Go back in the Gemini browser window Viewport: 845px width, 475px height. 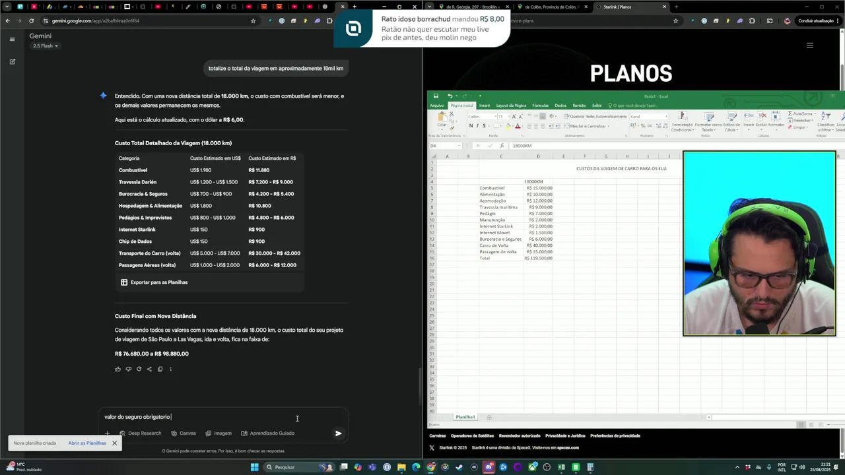click(x=7, y=20)
